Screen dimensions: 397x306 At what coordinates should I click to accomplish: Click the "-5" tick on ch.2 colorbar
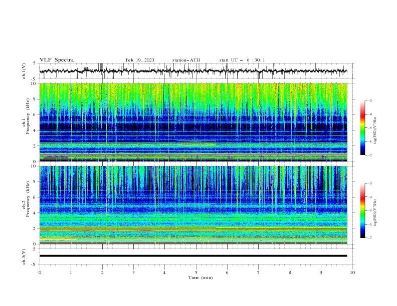point(370,210)
